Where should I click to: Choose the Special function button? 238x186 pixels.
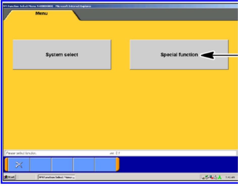pyautogui.click(x=179, y=55)
